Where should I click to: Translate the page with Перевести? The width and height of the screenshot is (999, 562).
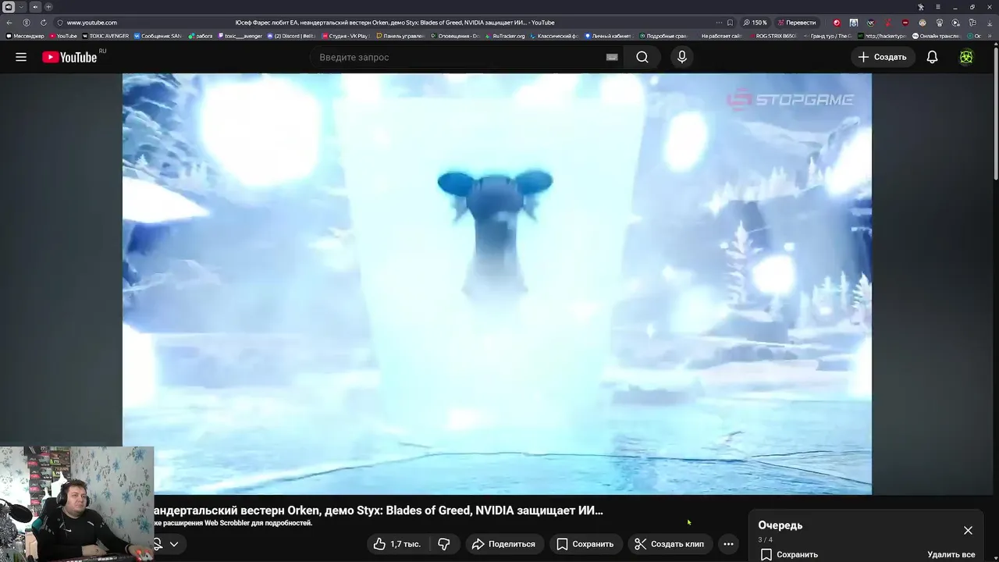tap(796, 23)
